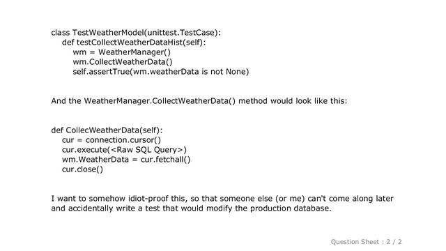Click the class TestWeatherModel definition line

point(136,33)
